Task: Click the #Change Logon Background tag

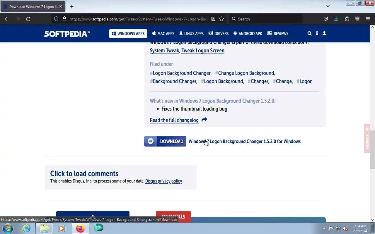Action: tap(245, 73)
